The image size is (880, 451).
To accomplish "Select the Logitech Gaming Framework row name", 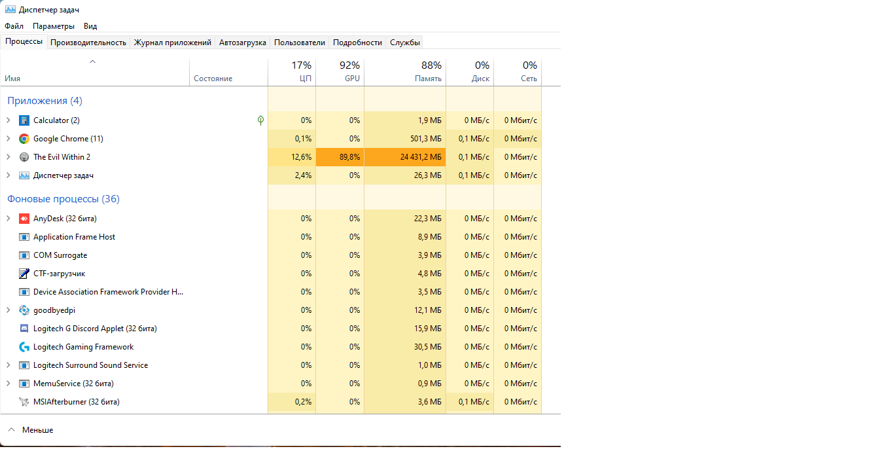I will coord(83,347).
